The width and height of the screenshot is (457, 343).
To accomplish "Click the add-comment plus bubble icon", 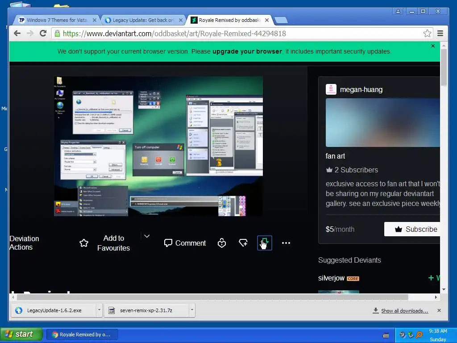I will tap(243, 243).
